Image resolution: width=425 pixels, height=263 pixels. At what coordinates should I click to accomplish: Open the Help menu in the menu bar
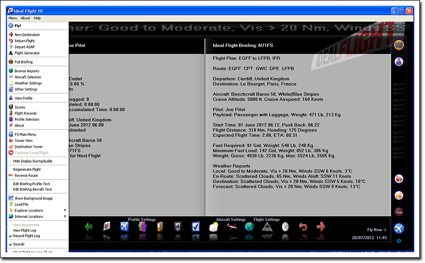click(37, 18)
